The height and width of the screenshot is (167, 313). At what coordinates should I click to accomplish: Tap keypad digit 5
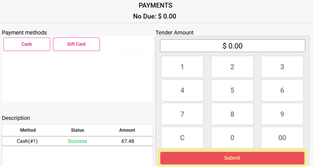tap(232, 90)
